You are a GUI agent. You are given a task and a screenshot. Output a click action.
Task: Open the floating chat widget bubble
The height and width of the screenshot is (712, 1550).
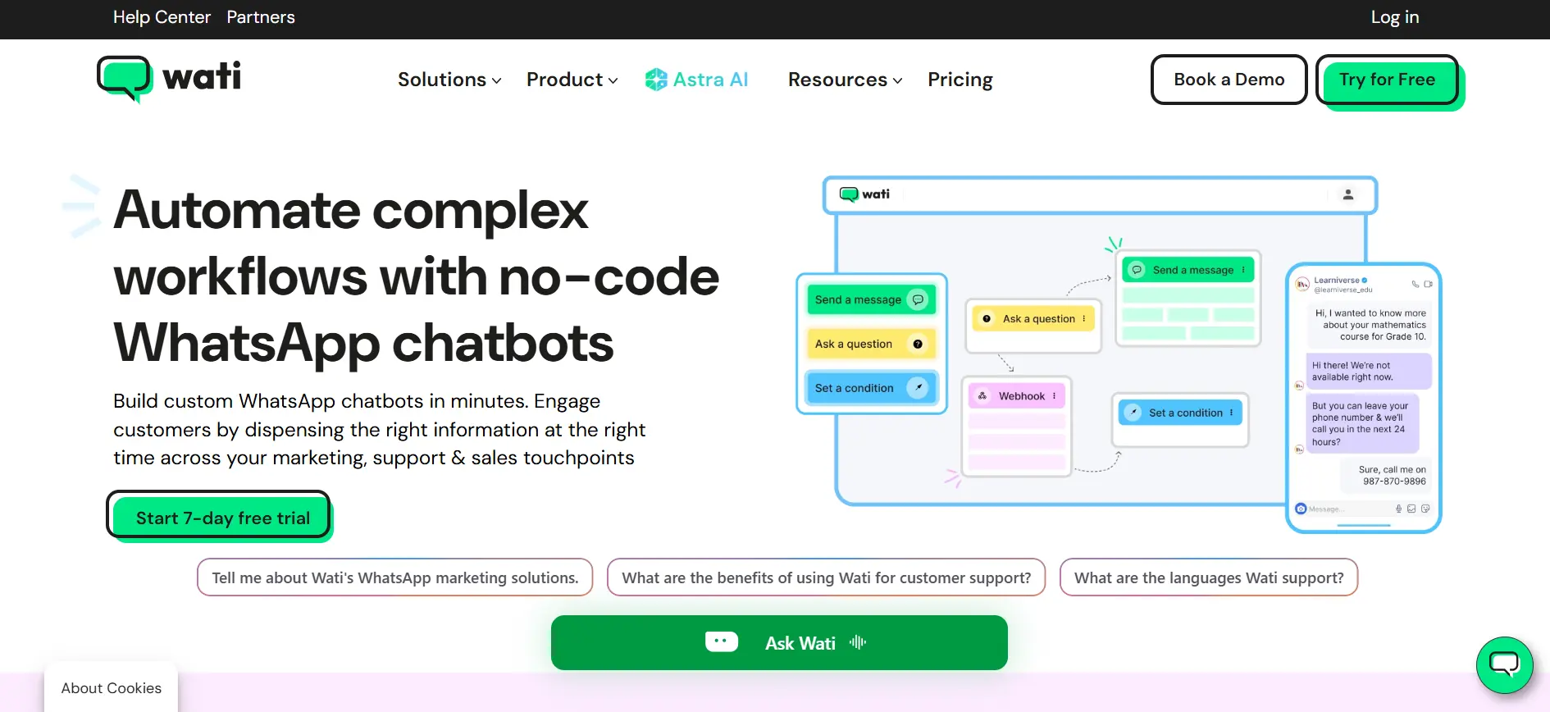(x=1505, y=665)
